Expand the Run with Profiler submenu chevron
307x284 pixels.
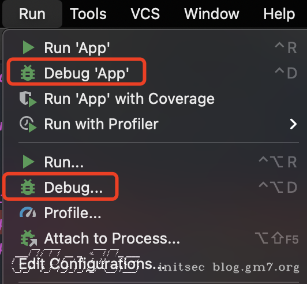(x=293, y=124)
